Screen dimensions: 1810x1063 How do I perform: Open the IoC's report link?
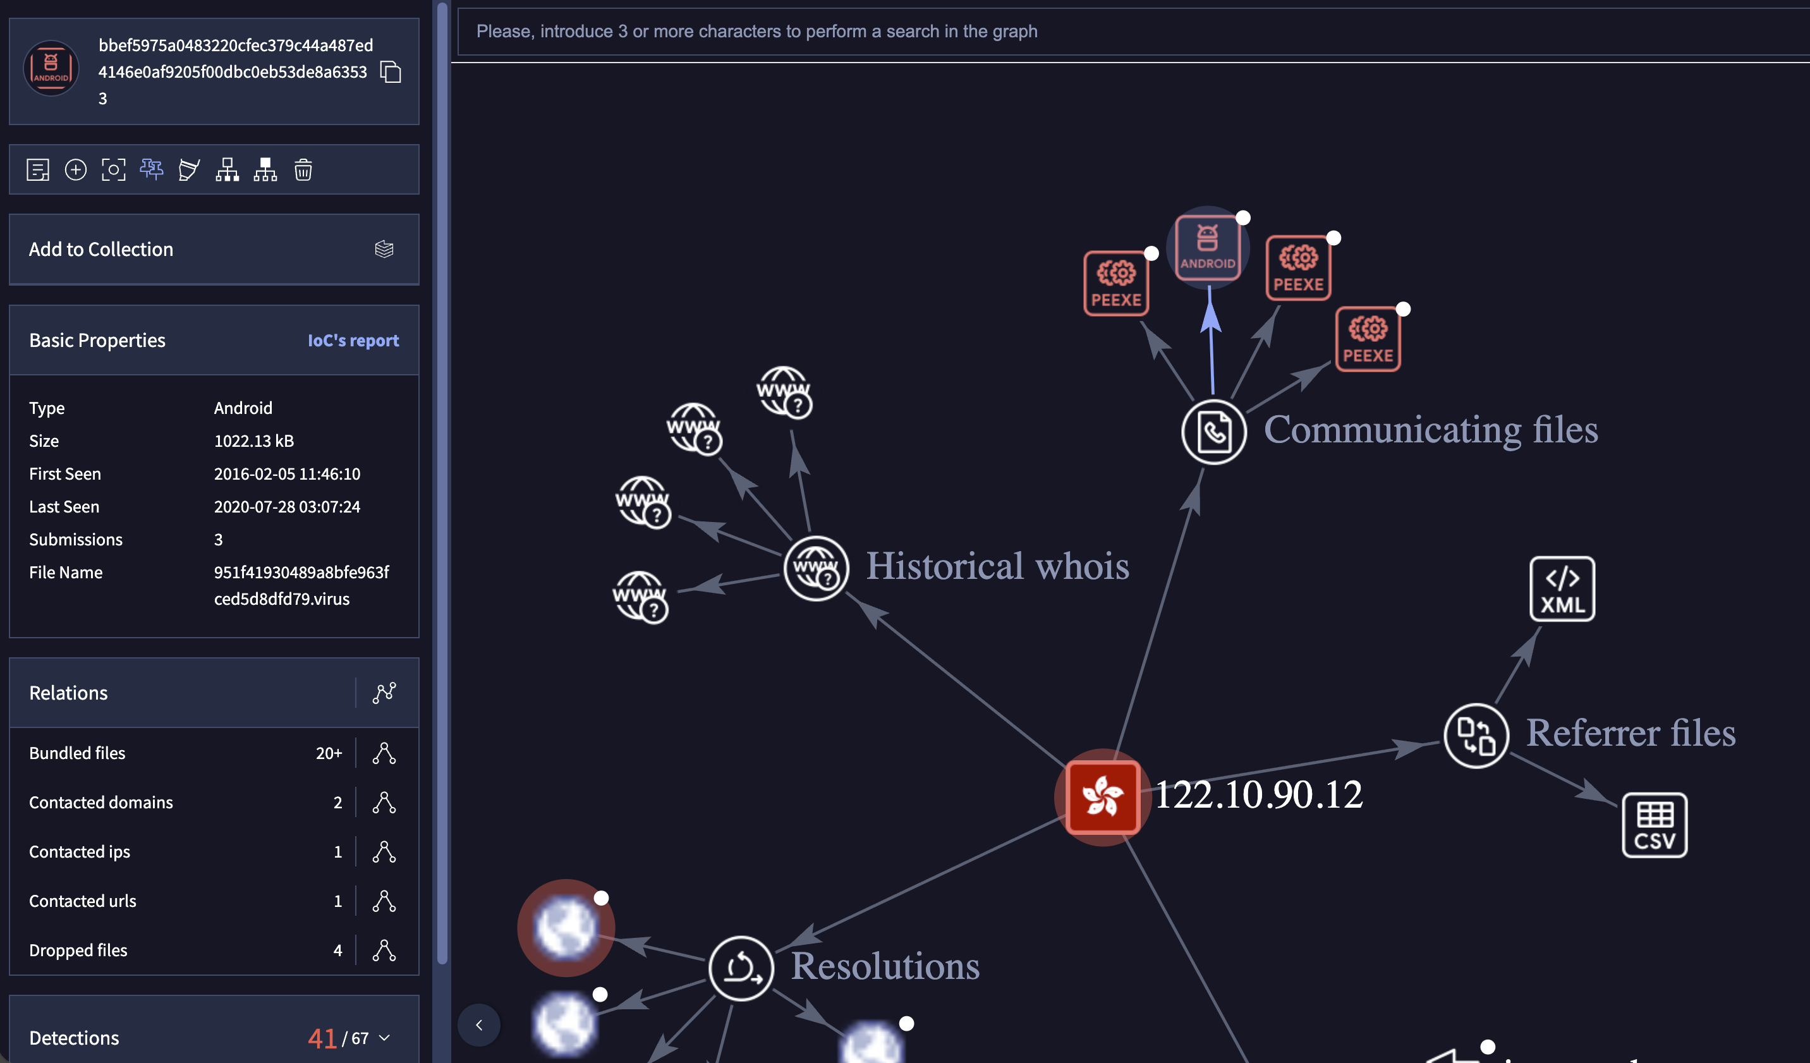tap(353, 341)
